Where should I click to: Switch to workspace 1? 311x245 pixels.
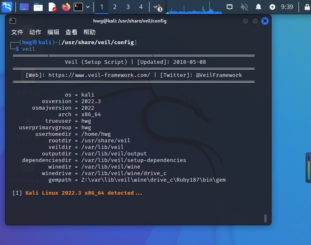tap(102, 7)
